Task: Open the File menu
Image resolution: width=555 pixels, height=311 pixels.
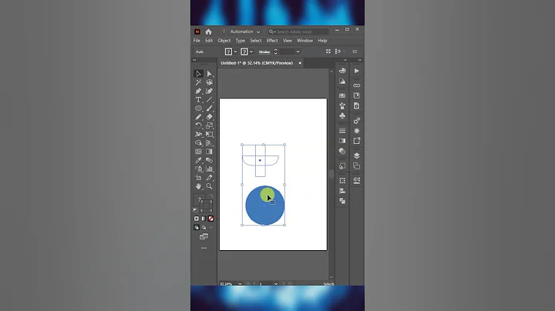Action: pyautogui.click(x=197, y=41)
